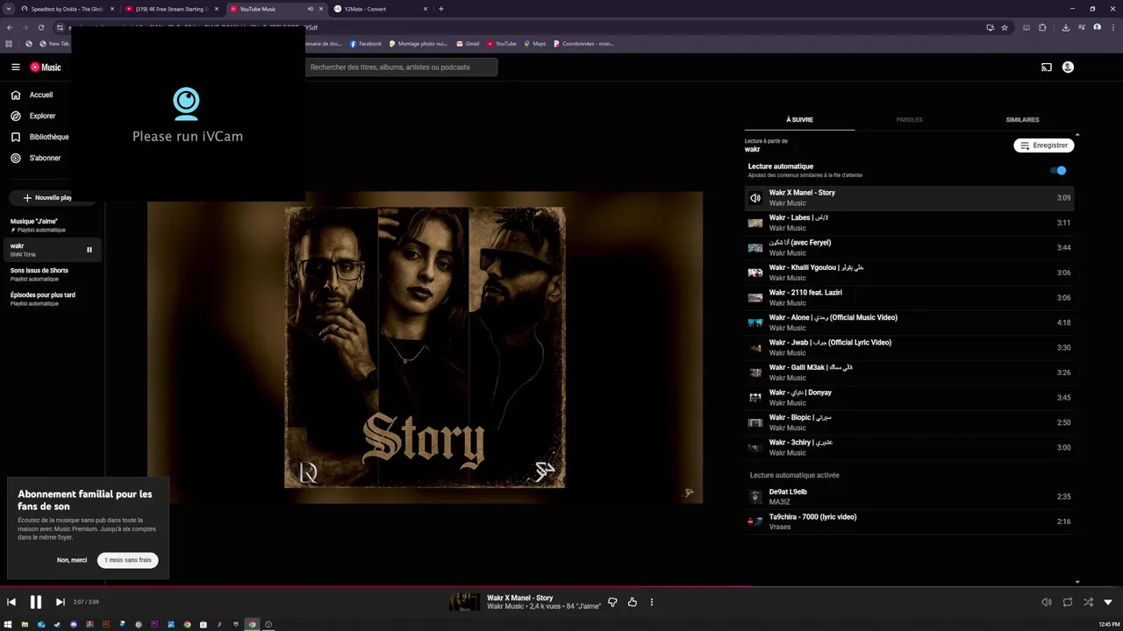Viewport: 1123px width, 631px height.
Task: Toggle Lecture automatique switch
Action: (1059, 171)
